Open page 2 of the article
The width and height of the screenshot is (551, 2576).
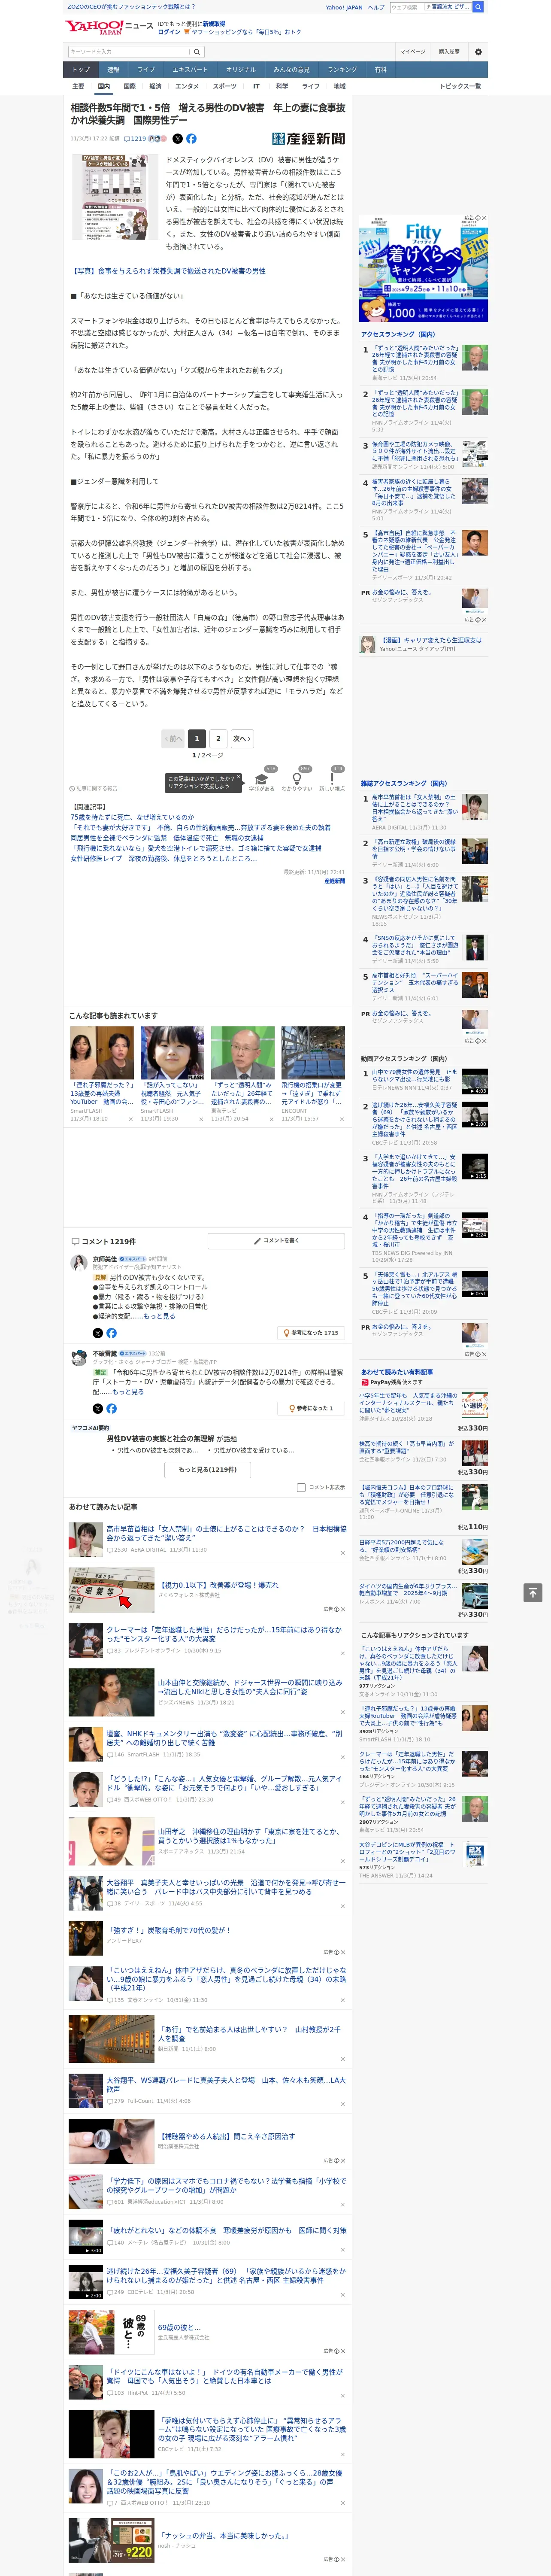click(x=218, y=738)
